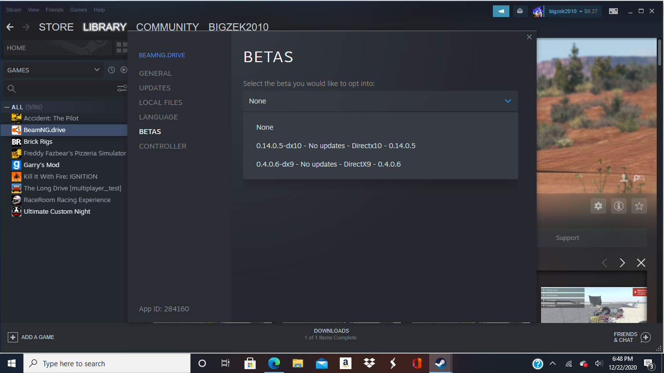This screenshot has width=664, height=373.
Task: Go to the STORE section
Action: click(56, 27)
